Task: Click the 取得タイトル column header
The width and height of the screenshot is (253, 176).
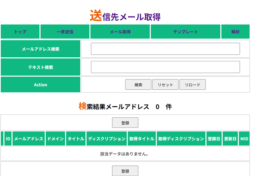Action: coord(142,139)
